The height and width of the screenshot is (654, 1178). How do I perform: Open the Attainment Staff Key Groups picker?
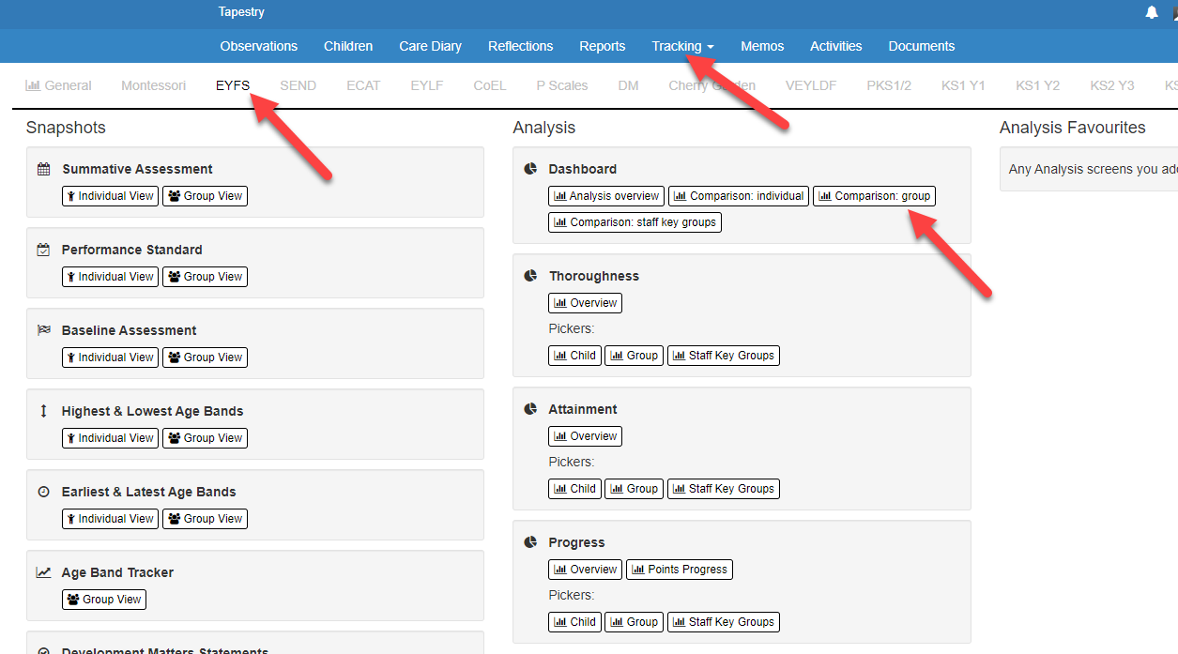tap(724, 489)
